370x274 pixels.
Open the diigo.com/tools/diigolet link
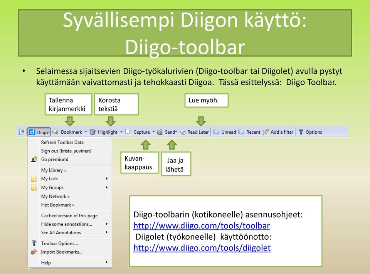pyautogui.click(x=202, y=248)
